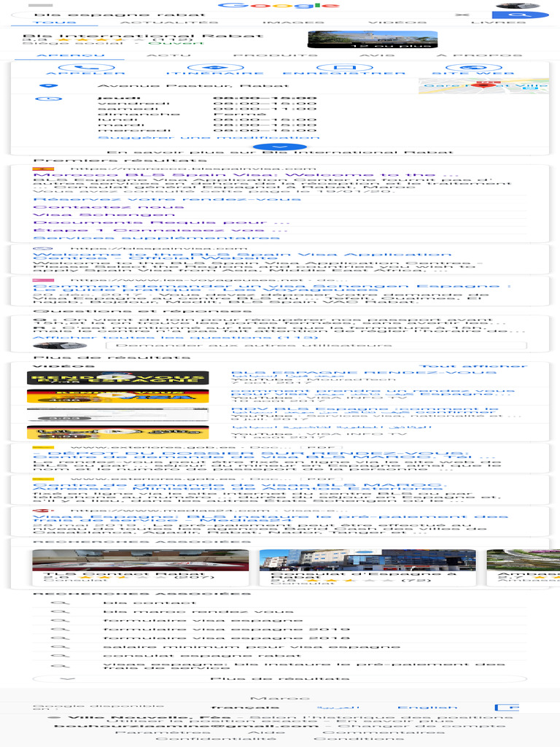Tap the Appeler phone icon
Screen dimensions: 560x747
86,68
